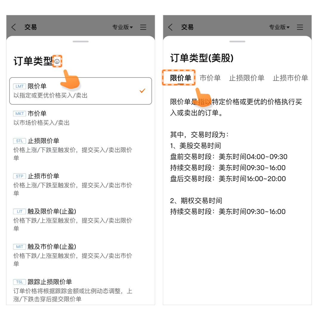
Task: Go back using left screen's back arrow
Action: point(14,27)
